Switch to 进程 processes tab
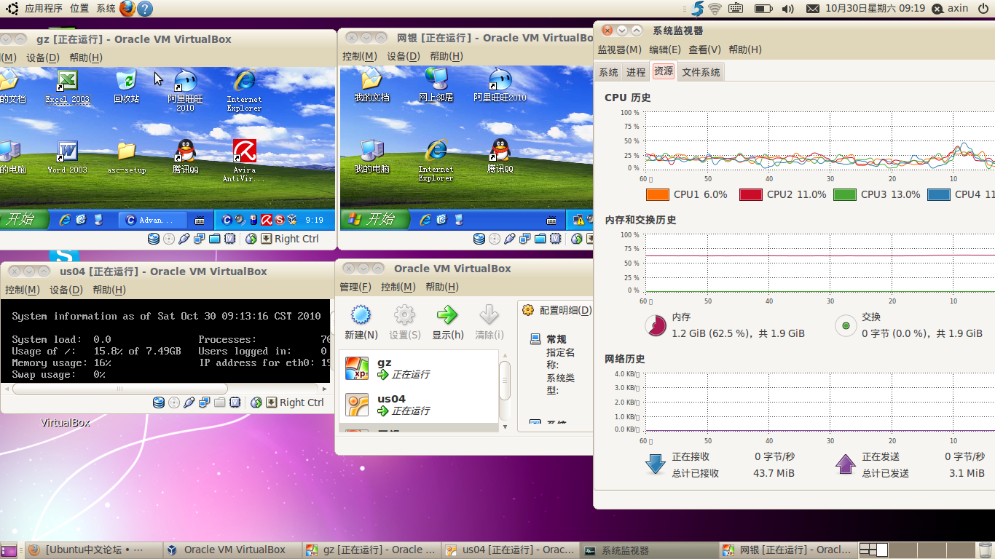This screenshot has width=995, height=559. click(x=636, y=72)
